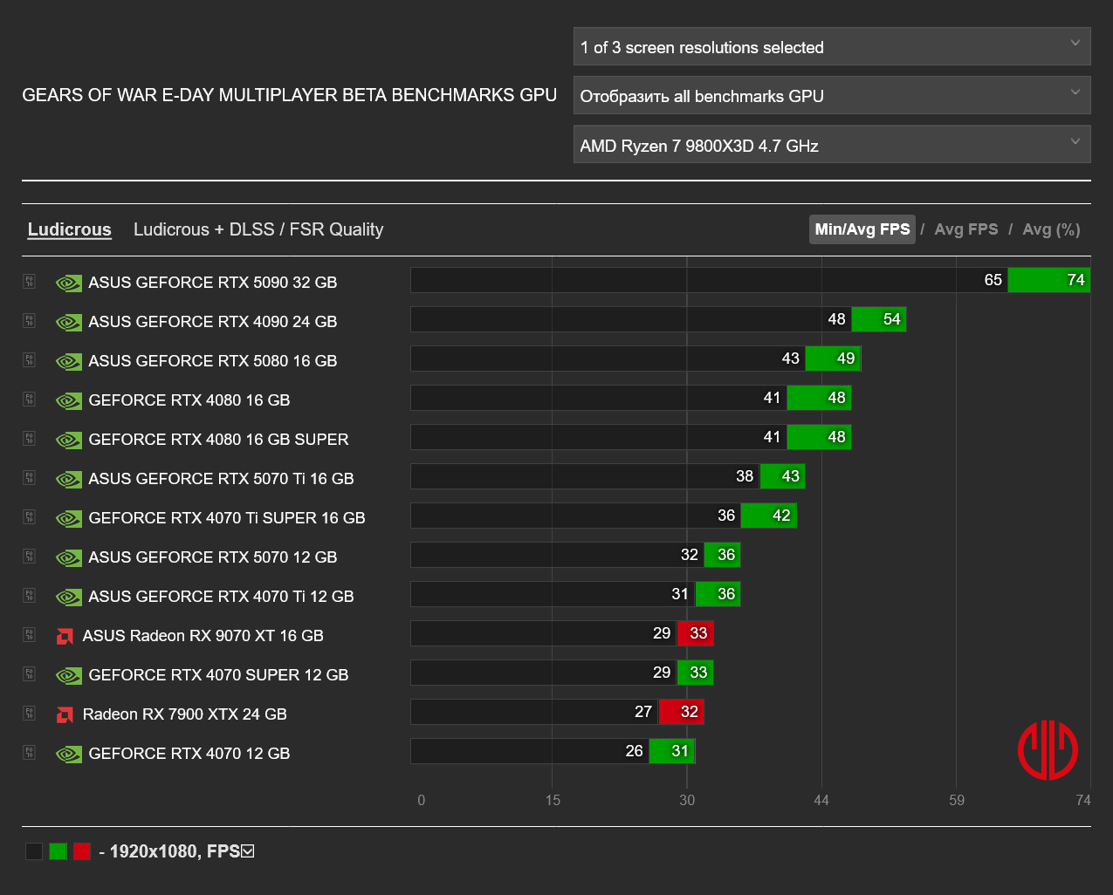Click the NVIDIA logo beside GEFORCE RTX 4080 16 GB

coord(69,400)
